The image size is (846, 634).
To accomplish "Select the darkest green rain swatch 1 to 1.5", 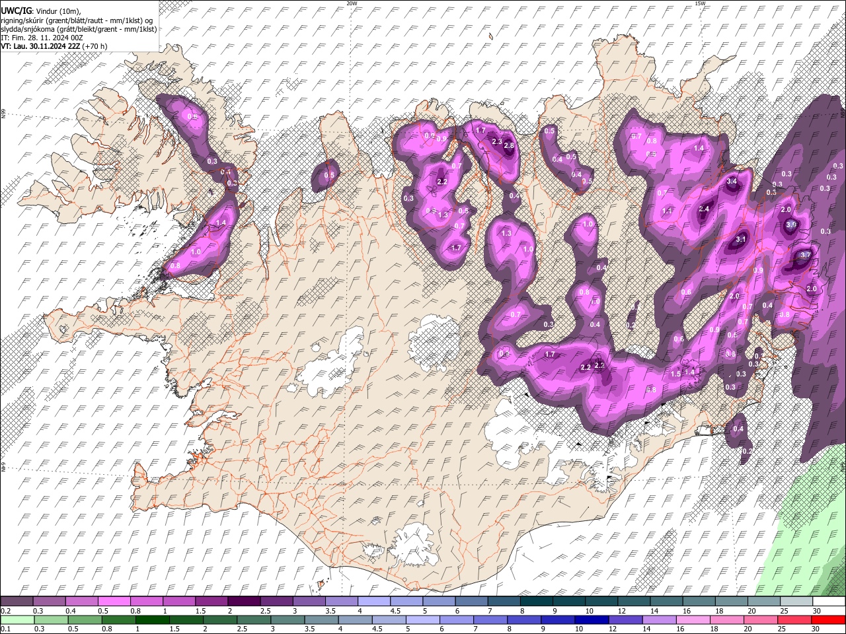I will tap(152, 619).
